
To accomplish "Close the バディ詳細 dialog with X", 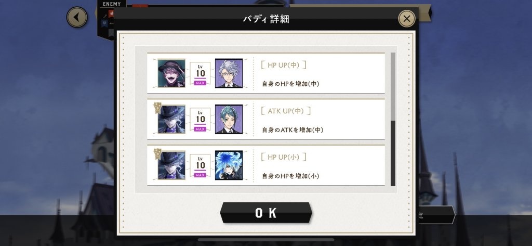I will [406, 19].
